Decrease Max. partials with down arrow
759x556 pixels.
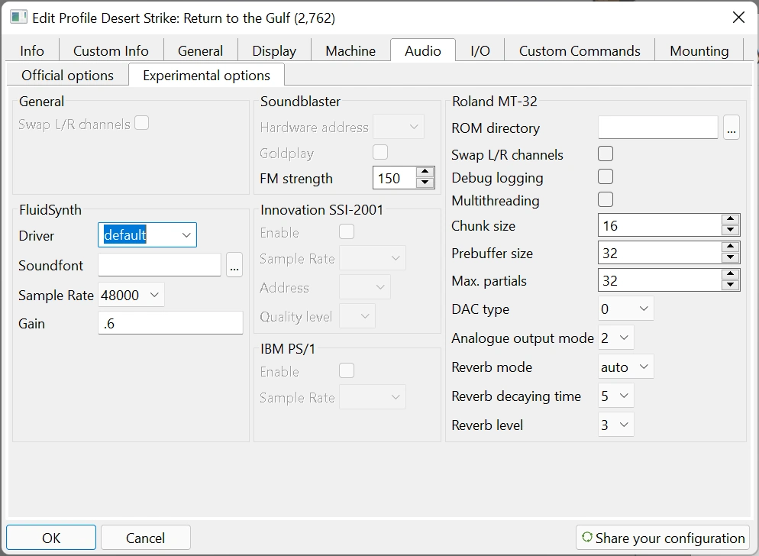(x=731, y=286)
